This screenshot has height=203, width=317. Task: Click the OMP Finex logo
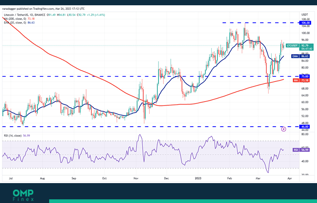tap(23, 195)
